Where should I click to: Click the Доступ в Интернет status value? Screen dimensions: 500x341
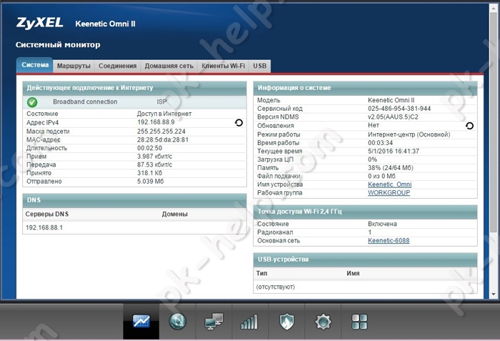(164, 114)
